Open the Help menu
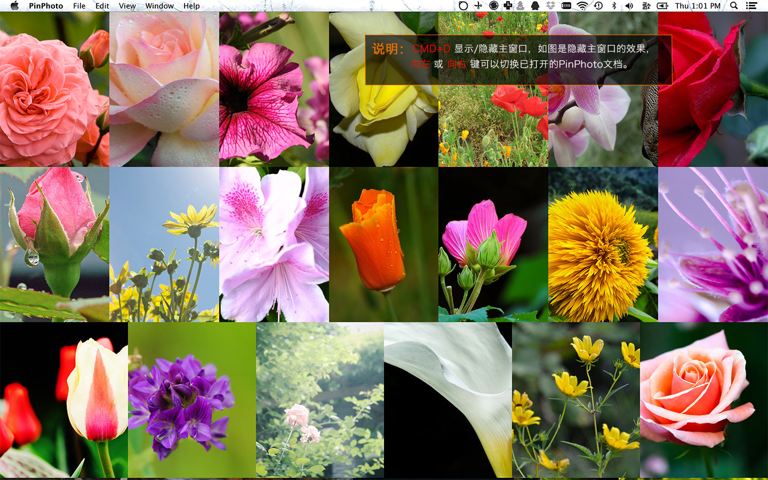 coord(191,6)
